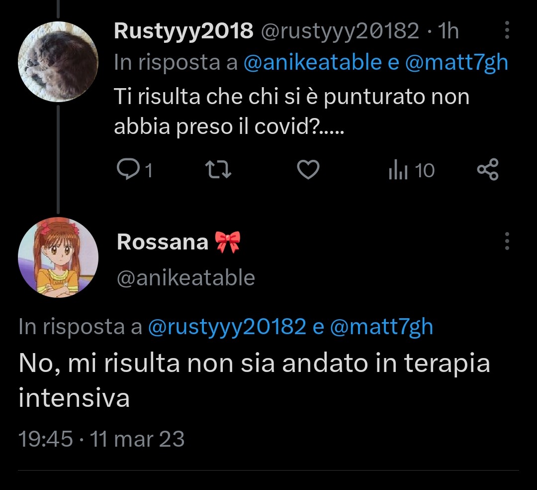Open the tweet asking "Ti risulta che chi"
537x490 pixels.
(x=291, y=112)
